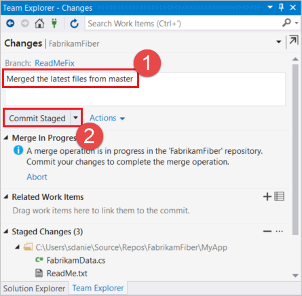The width and height of the screenshot is (302, 296).
Task: Open the window position dropdown in title bar
Action: click(x=270, y=7)
